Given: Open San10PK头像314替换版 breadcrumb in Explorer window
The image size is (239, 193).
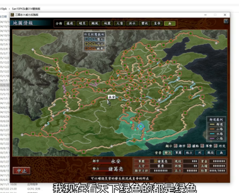Looking at the screenshot, I should tap(26, 9).
